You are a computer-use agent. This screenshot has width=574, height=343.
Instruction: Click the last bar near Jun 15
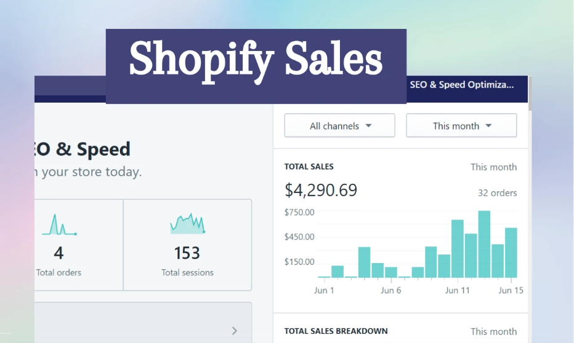point(511,253)
